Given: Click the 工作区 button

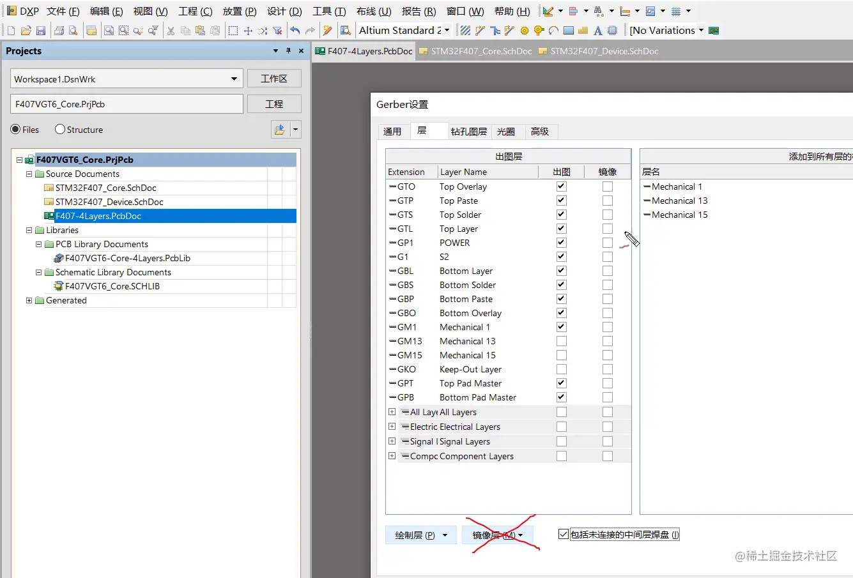Looking at the screenshot, I should click(x=274, y=79).
